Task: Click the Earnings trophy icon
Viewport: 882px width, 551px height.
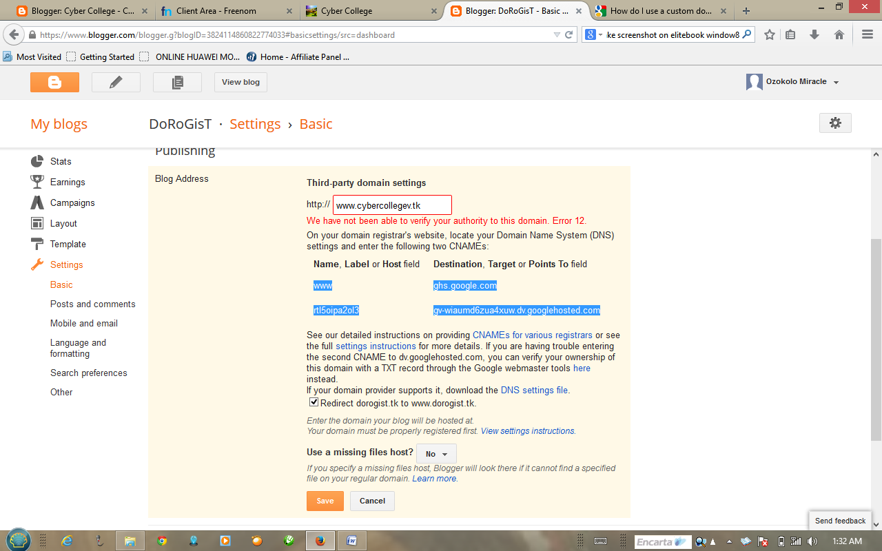Action: point(37,182)
